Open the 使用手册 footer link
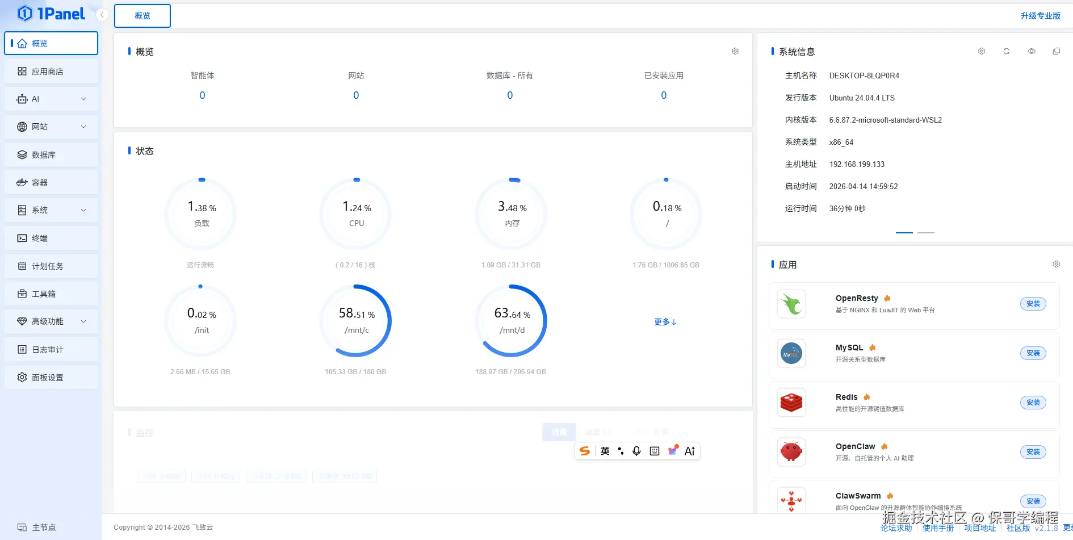Viewport: 1073px width, 540px height. click(x=938, y=528)
